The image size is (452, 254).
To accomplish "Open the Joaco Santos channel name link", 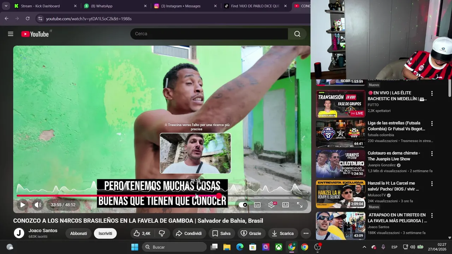I will click(43, 230).
